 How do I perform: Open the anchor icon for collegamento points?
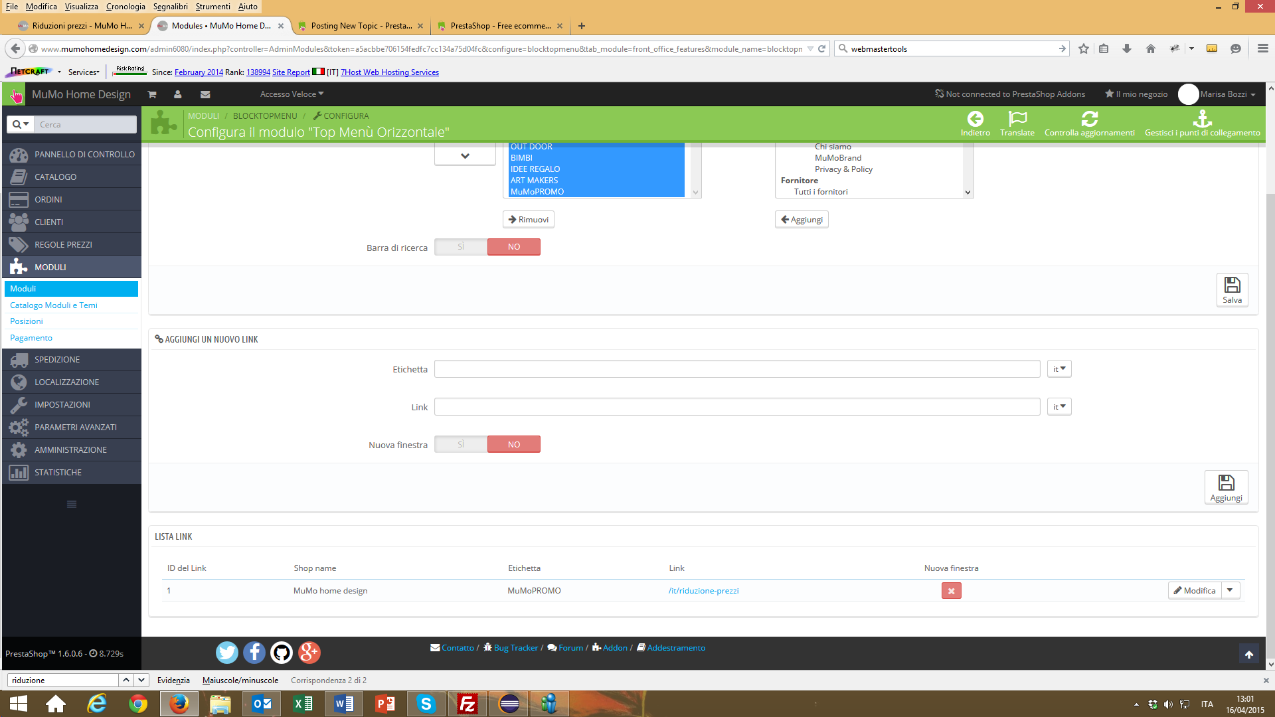pyautogui.click(x=1202, y=119)
